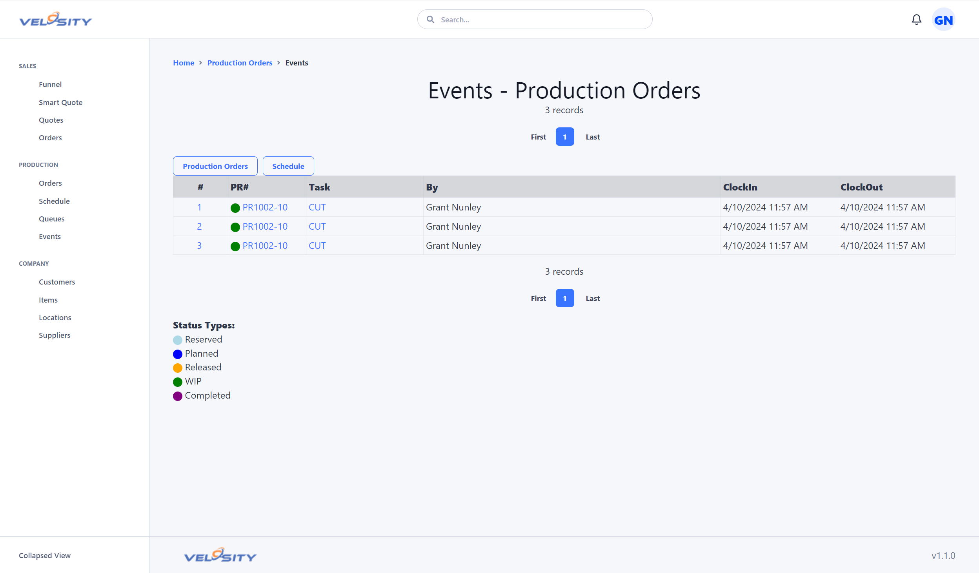Click the PRODUCTION section heading
Image resolution: width=979 pixels, height=573 pixels.
point(38,165)
